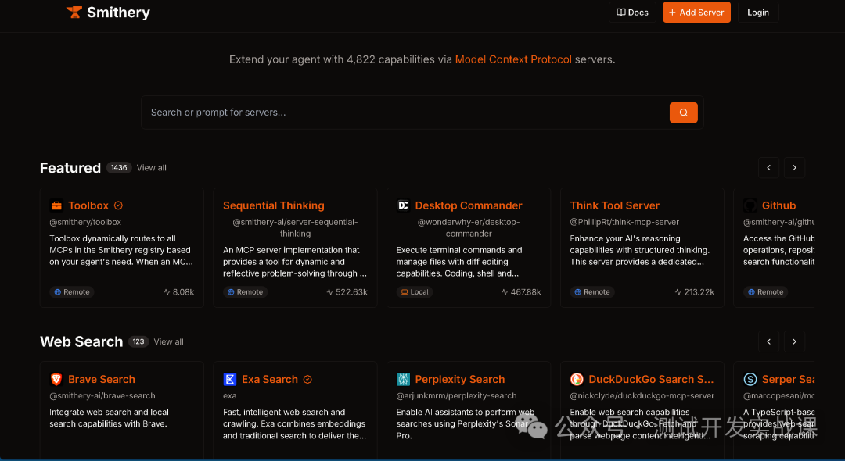Click the Remote tag on Github card
The image size is (845, 461).
tap(766, 292)
